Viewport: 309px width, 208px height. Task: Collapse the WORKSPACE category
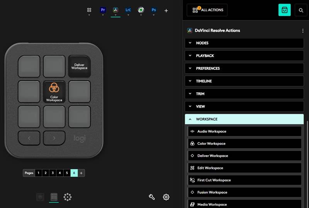(244, 119)
